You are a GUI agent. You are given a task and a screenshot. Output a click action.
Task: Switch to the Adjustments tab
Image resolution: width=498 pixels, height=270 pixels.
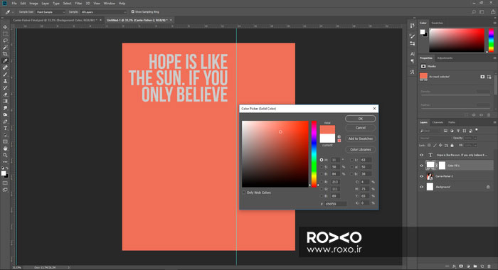coord(445,58)
